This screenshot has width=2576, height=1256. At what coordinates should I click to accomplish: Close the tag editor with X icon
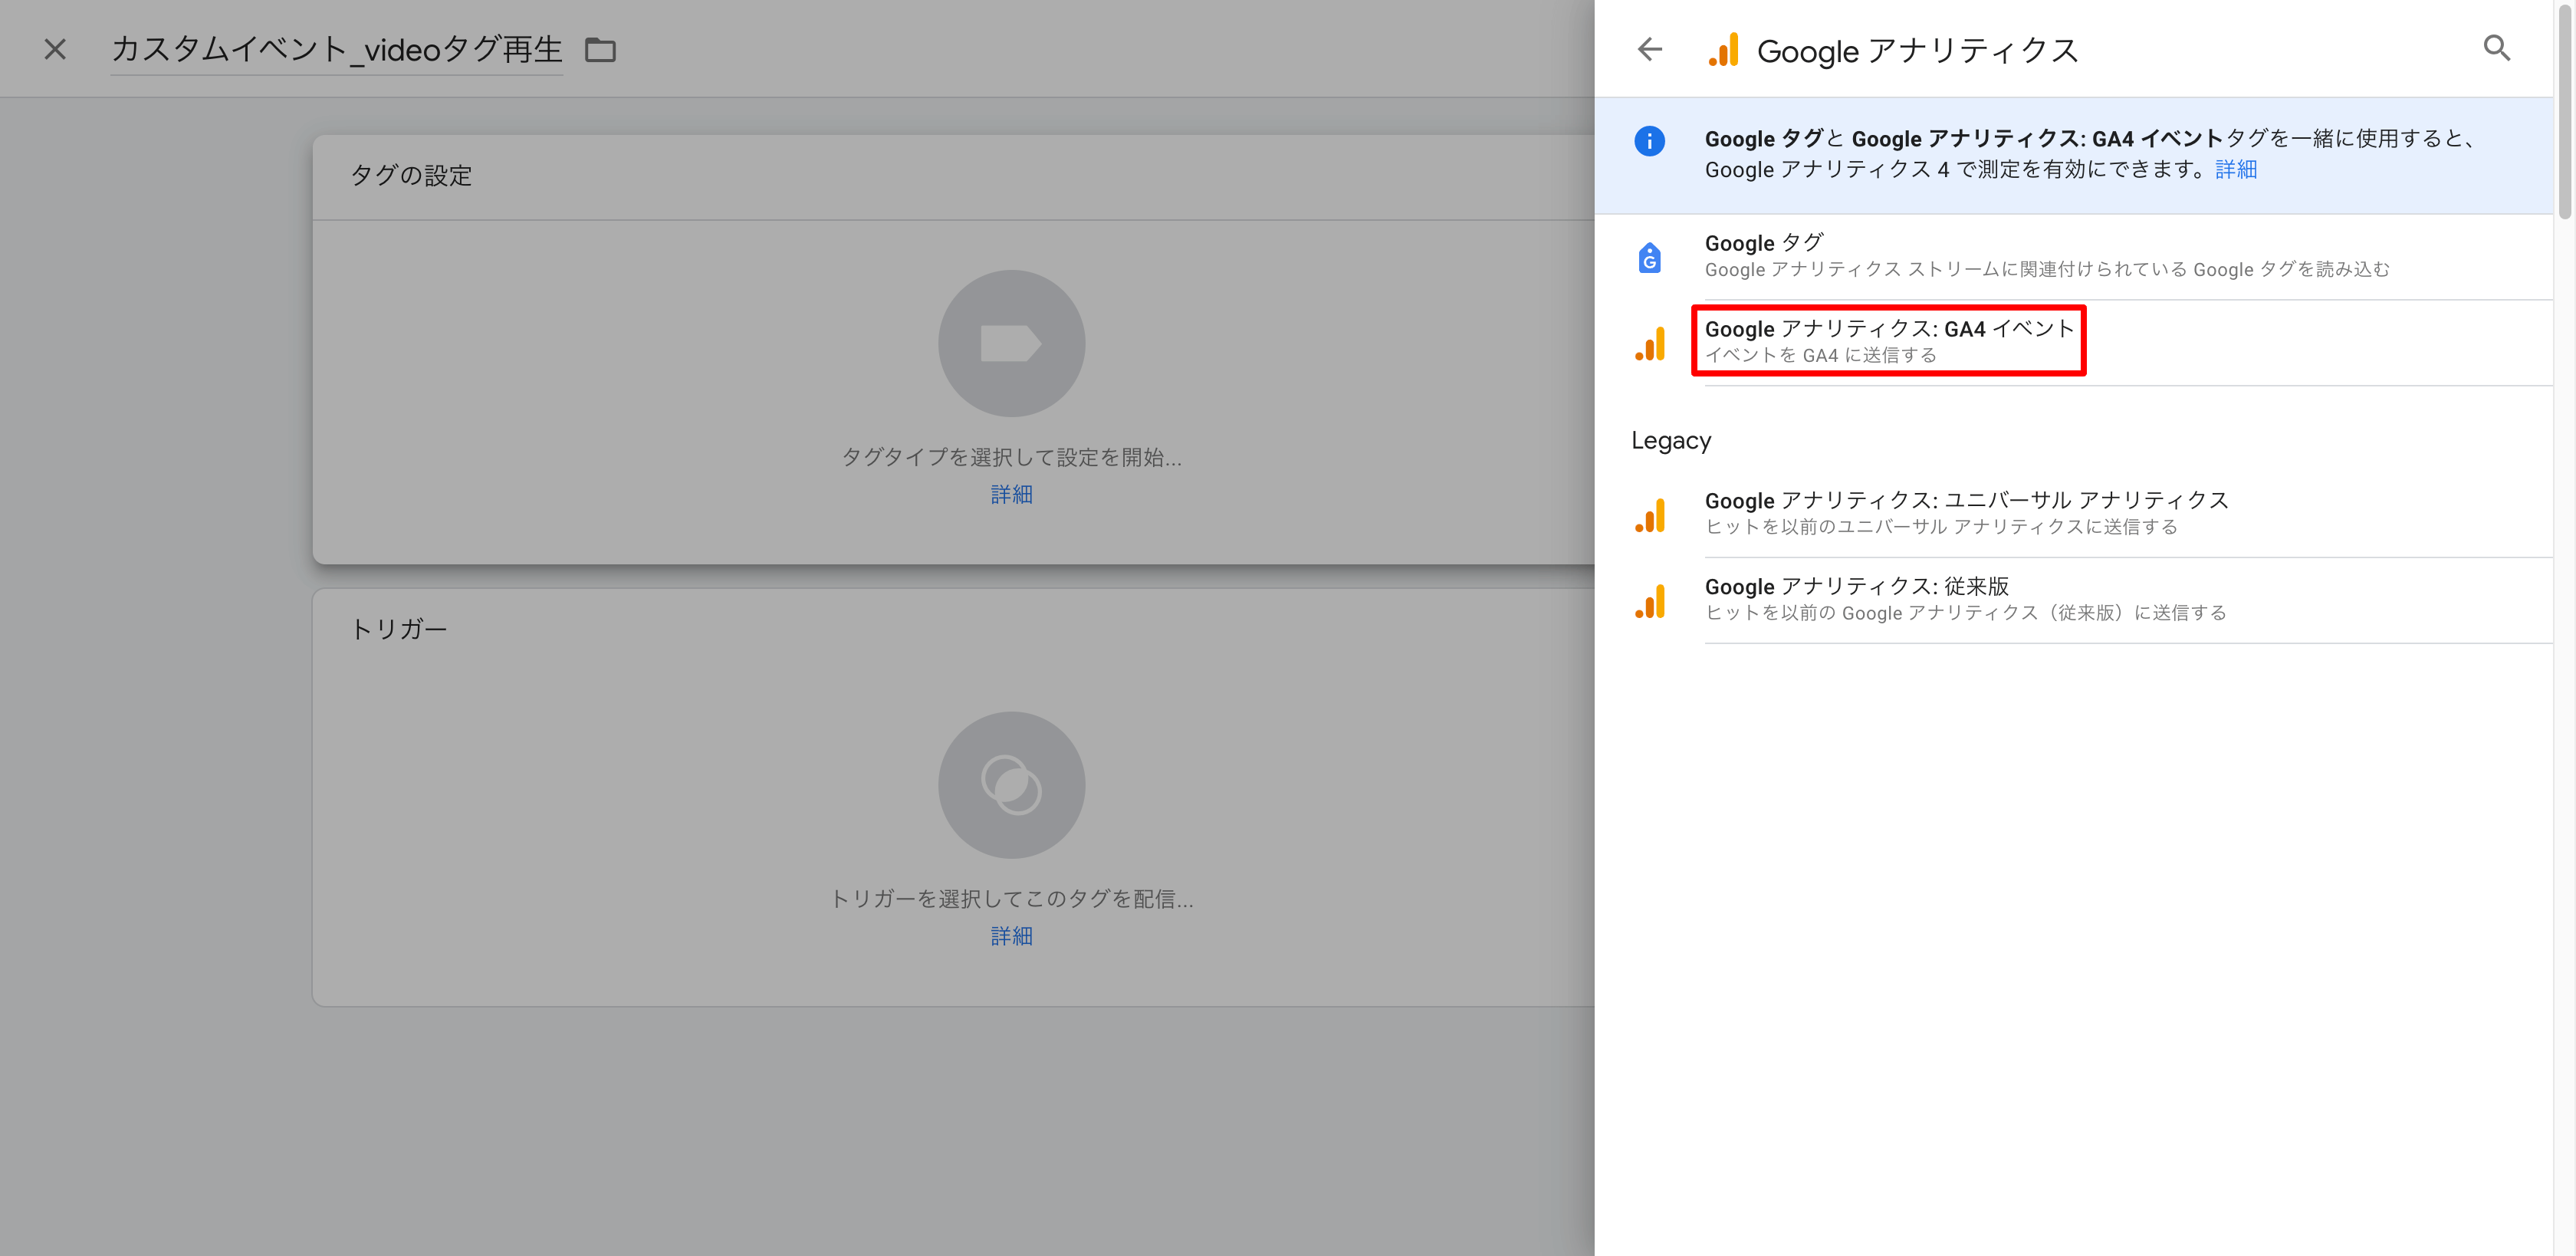pos(55,49)
